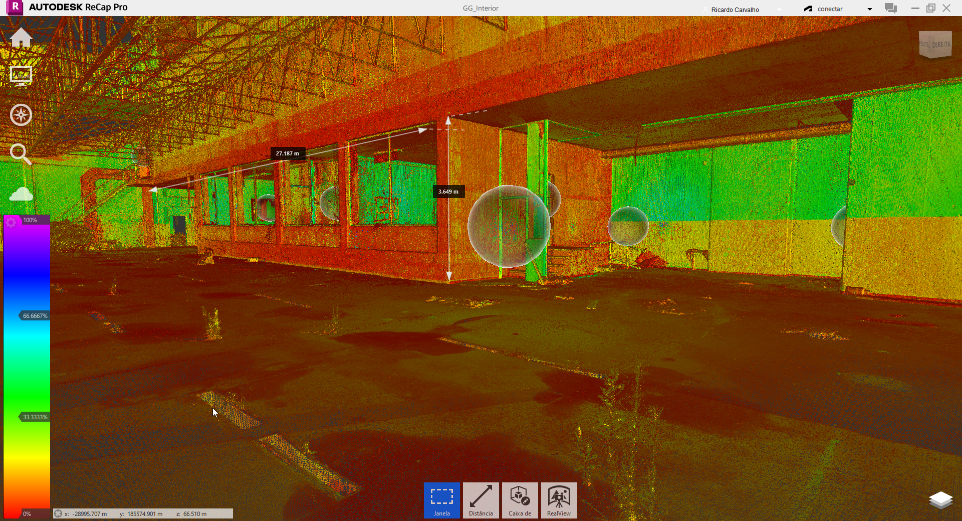This screenshot has width=962, height=521.
Task: Open the search magnifier tool
Action: (x=21, y=154)
